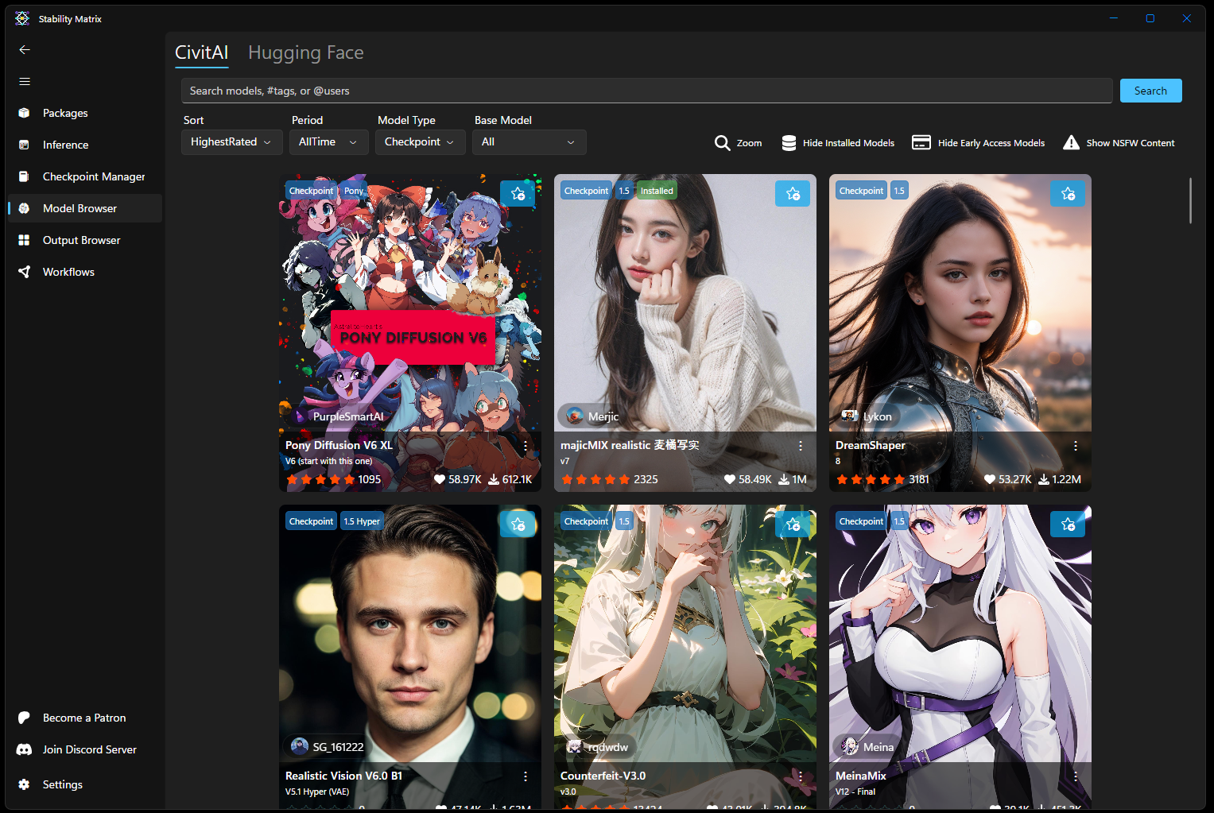The image size is (1214, 813).
Task: Open the Sort dropdown HighestRated
Action: tap(231, 142)
